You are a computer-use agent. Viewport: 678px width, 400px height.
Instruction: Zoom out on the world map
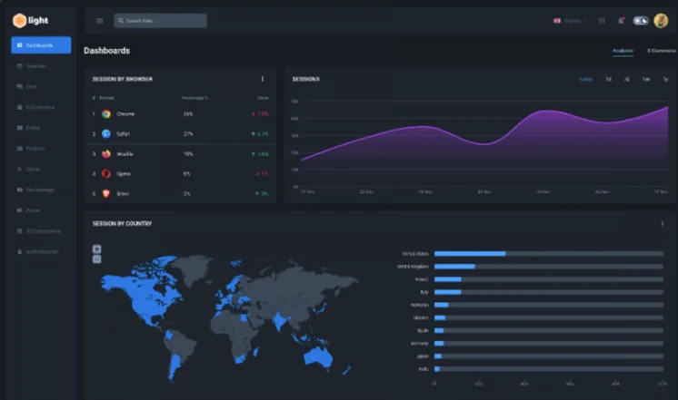(x=97, y=259)
